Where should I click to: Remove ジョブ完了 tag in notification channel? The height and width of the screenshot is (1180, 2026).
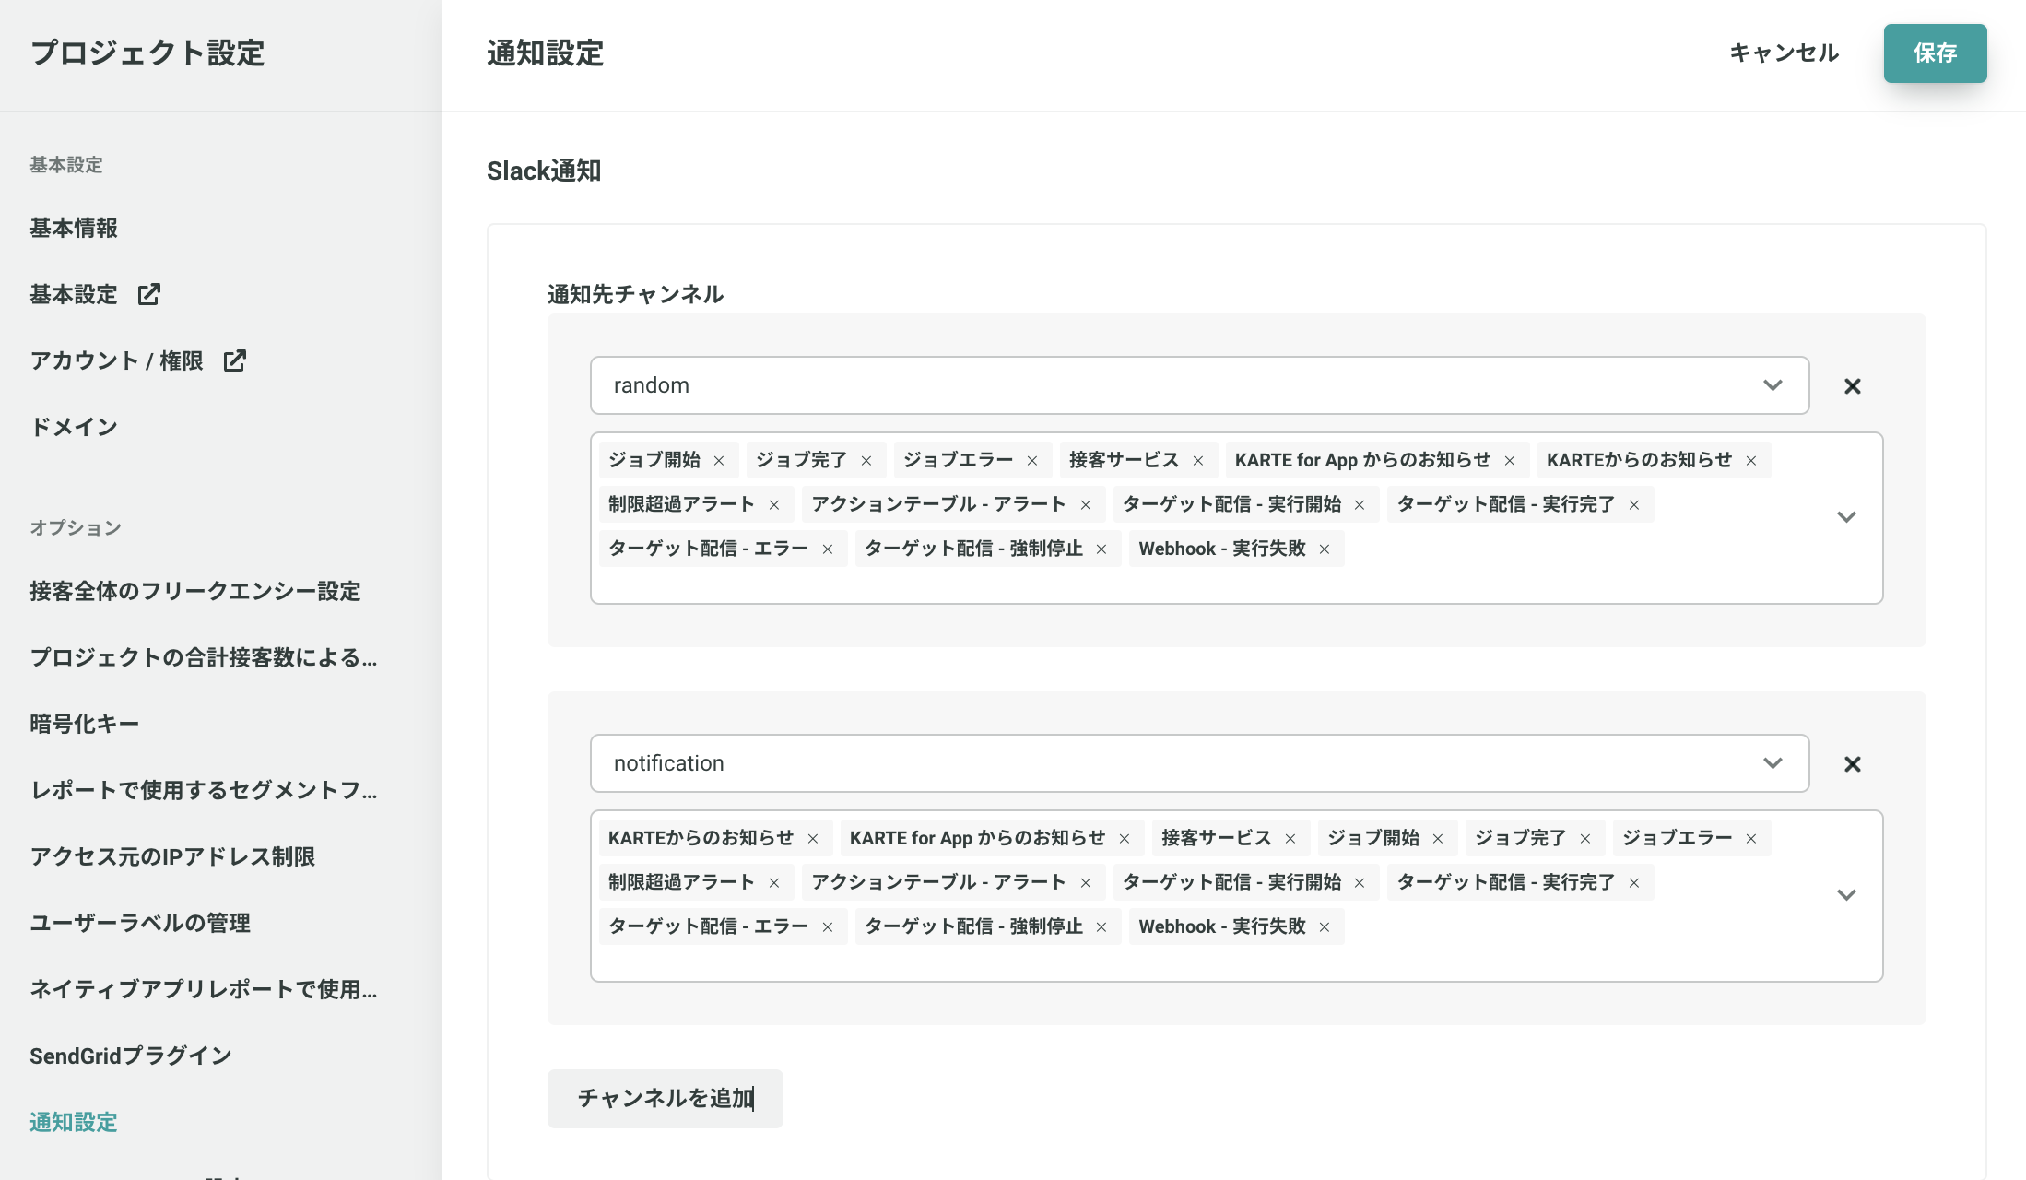[x=1585, y=839]
